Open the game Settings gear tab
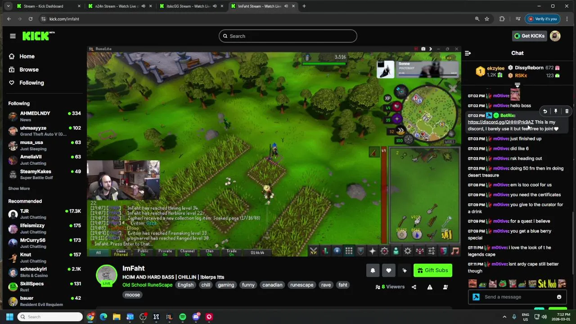 coord(408,251)
